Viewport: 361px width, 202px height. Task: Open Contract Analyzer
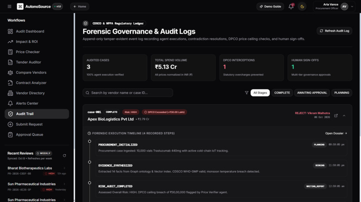[x=37, y=83]
